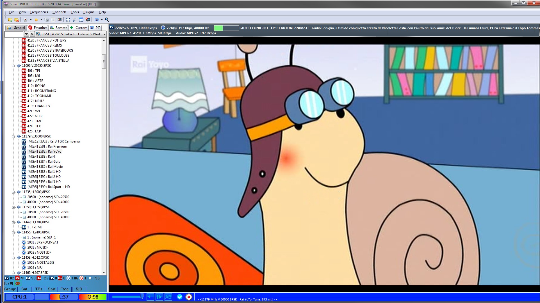Open the Channels menu
The width and height of the screenshot is (540, 303).
[x=59, y=12]
